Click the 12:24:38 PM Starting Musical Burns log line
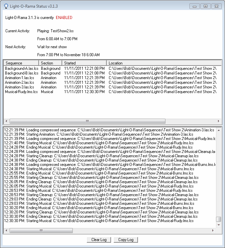225x248 pixels. tap(99, 169)
